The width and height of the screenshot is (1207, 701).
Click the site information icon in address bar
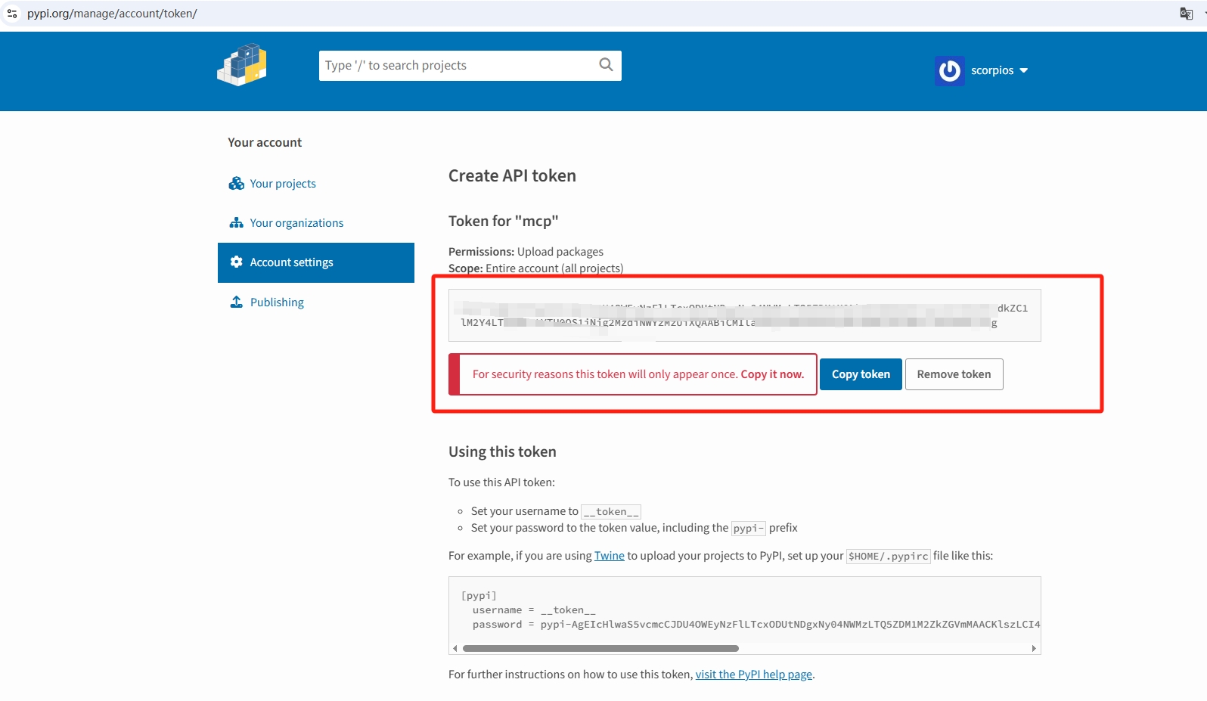(12, 14)
